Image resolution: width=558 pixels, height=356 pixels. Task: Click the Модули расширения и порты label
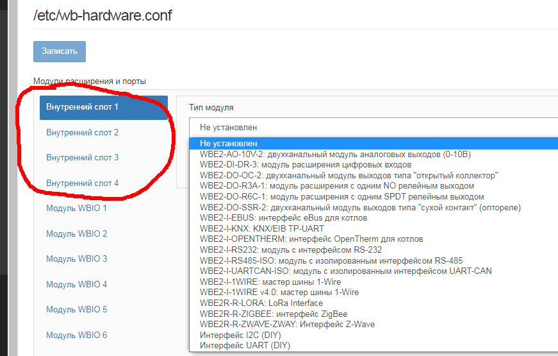[x=90, y=81]
